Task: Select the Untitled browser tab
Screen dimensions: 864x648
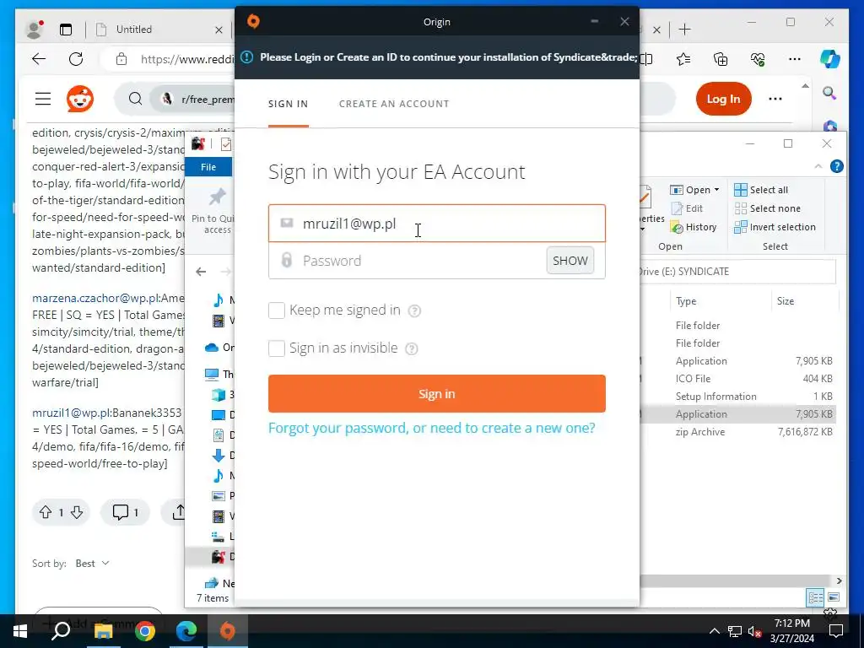Action: [x=159, y=30]
